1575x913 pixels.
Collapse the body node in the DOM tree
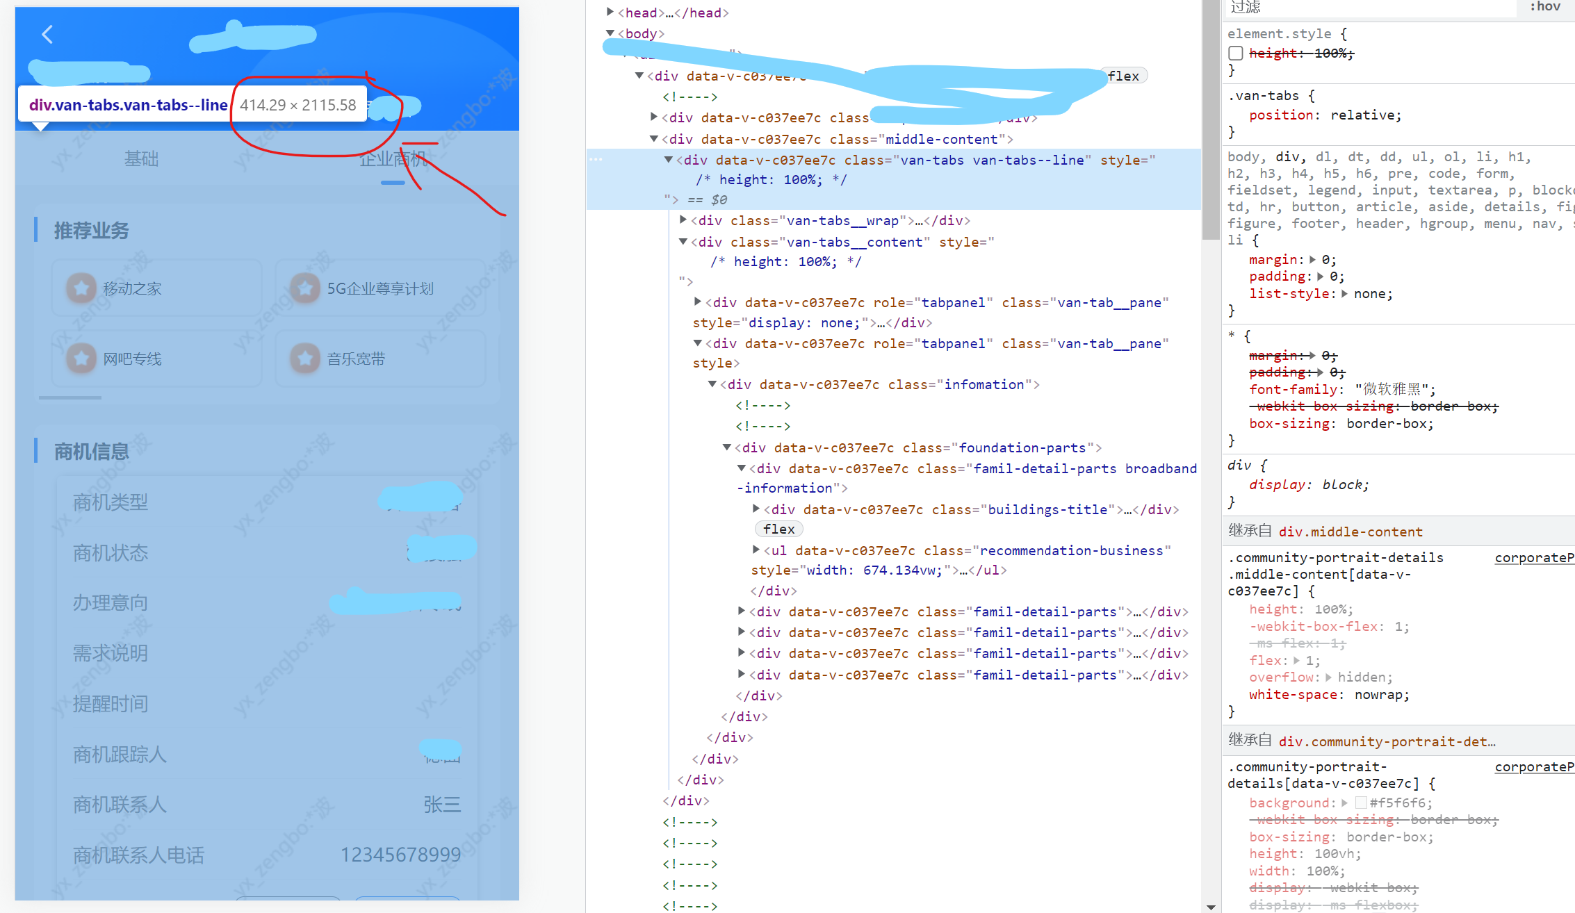tap(610, 33)
